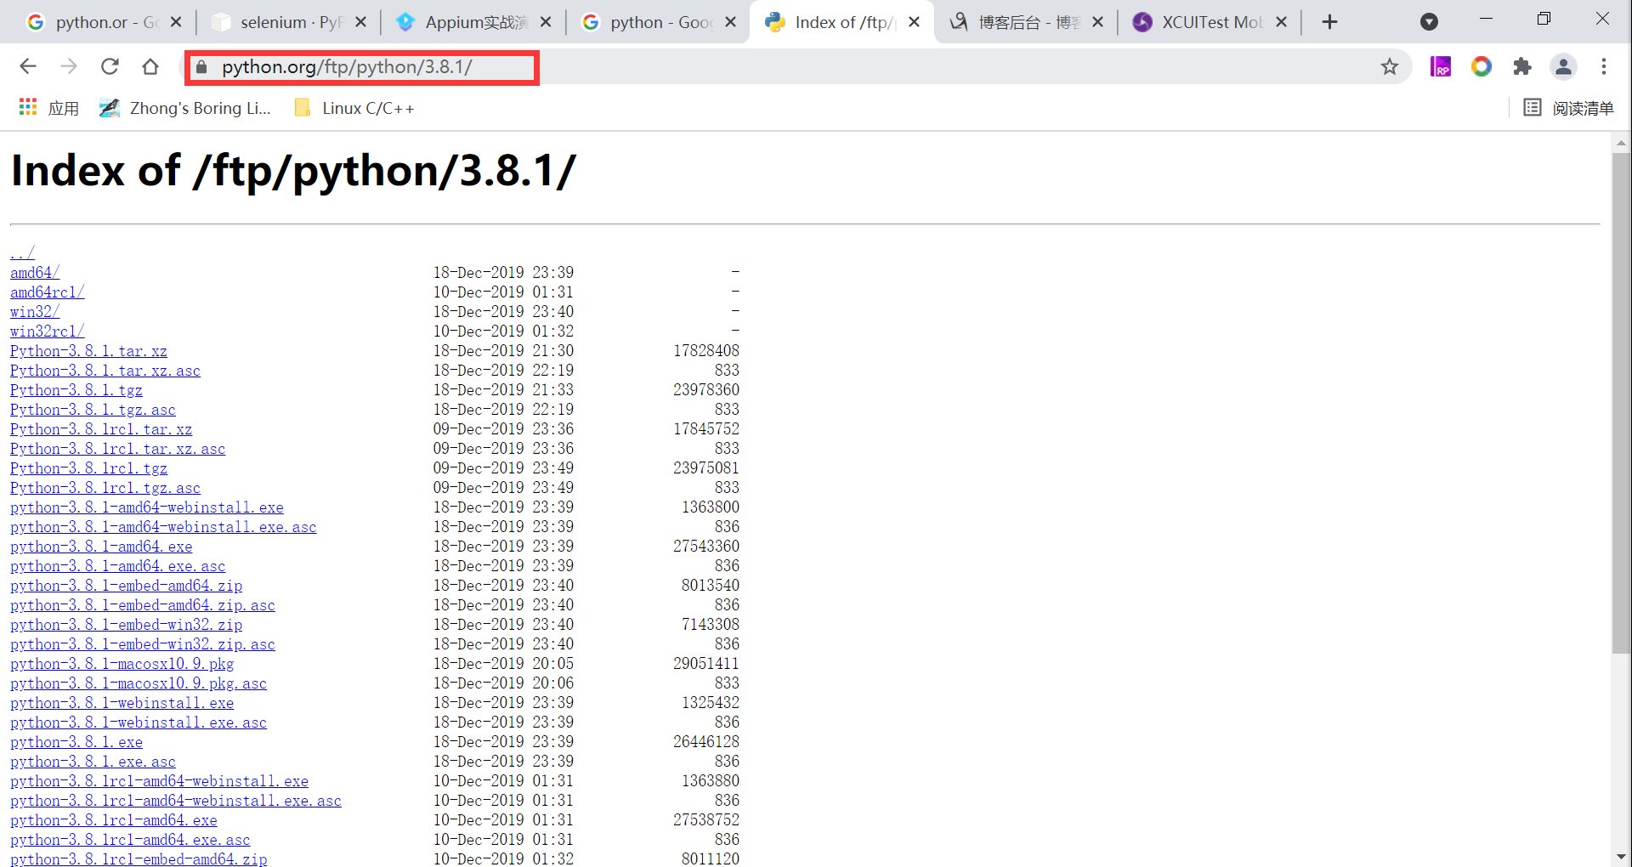The height and width of the screenshot is (867, 1632).
Task: Reload the current page
Action: tap(110, 66)
